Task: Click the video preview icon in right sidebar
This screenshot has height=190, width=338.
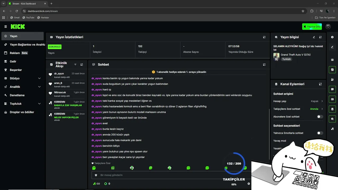Action: pyautogui.click(x=332, y=60)
